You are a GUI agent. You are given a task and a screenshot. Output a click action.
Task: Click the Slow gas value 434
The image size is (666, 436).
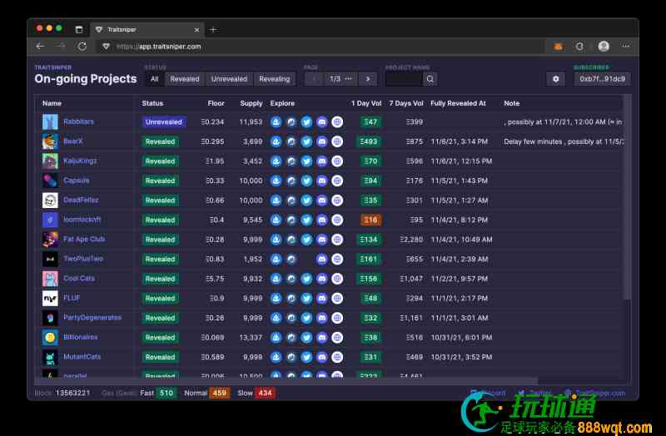(x=265, y=393)
